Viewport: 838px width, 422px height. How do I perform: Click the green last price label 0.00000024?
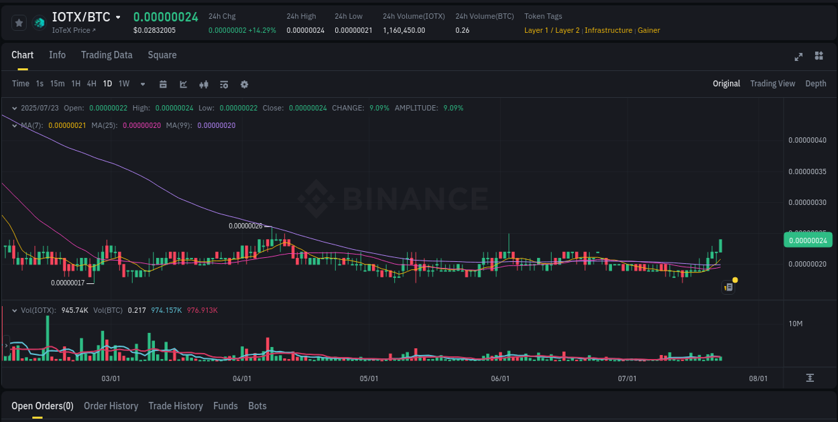808,240
